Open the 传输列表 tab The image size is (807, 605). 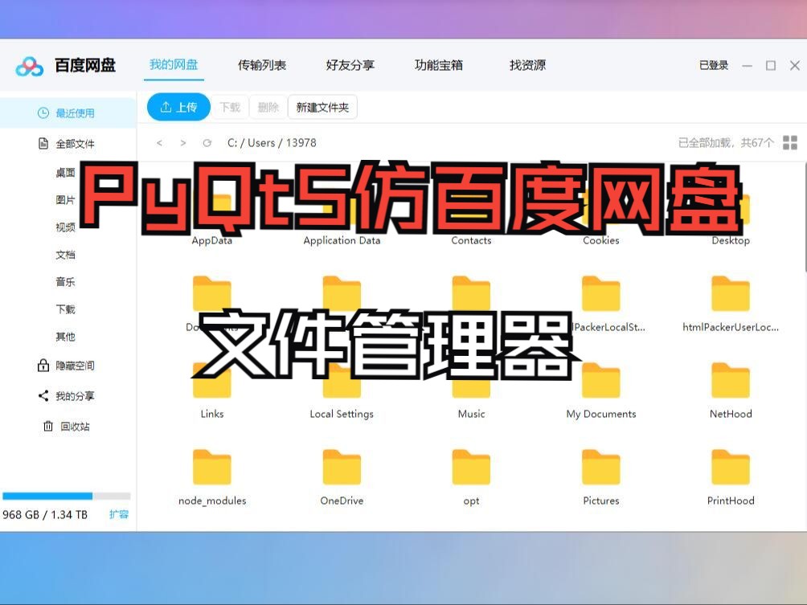(262, 65)
